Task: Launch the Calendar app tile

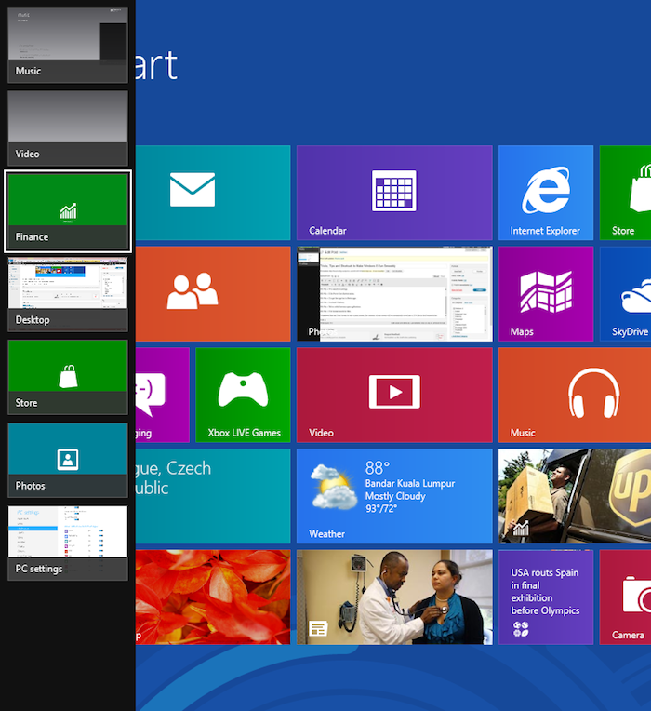Action: click(393, 193)
